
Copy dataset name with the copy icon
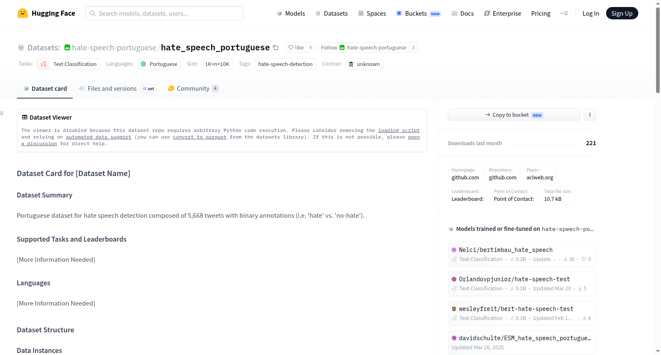[x=276, y=47]
